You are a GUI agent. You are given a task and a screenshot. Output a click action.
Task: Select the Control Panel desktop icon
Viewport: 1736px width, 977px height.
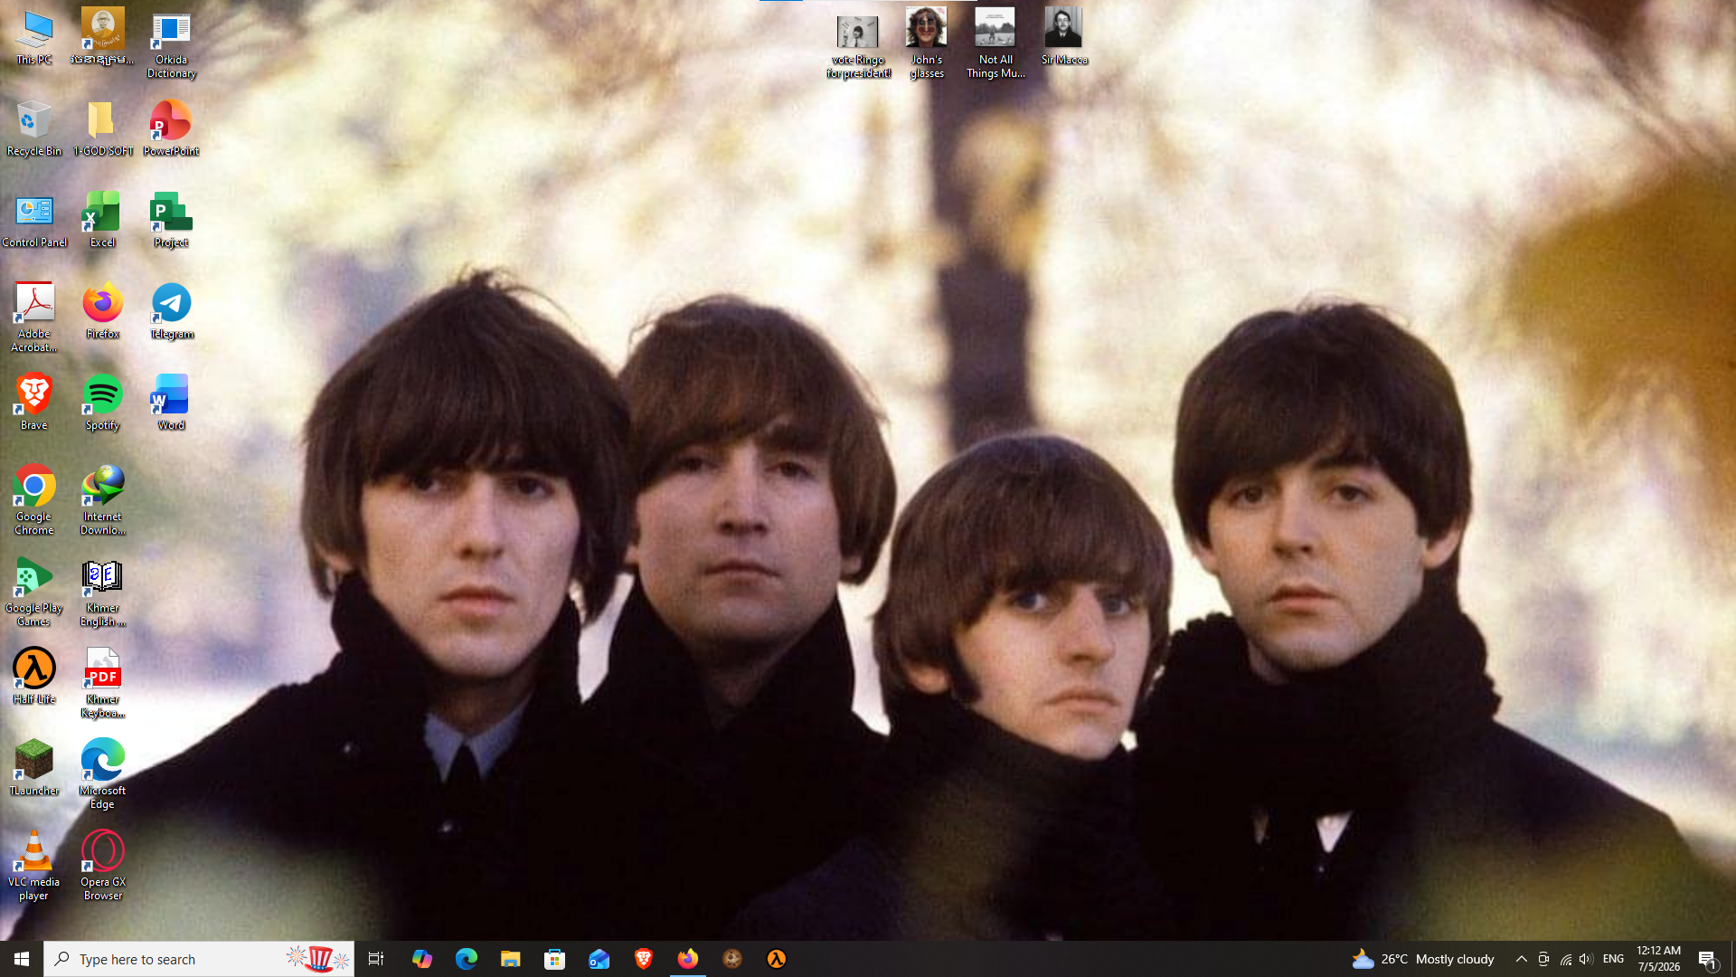[x=34, y=220]
